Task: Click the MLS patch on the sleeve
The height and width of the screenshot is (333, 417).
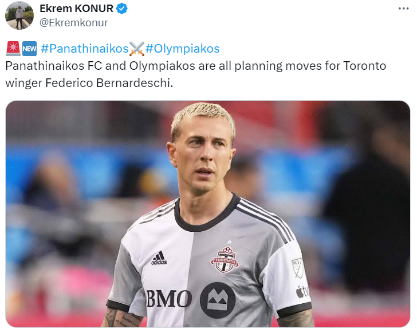Action: pyautogui.click(x=297, y=268)
